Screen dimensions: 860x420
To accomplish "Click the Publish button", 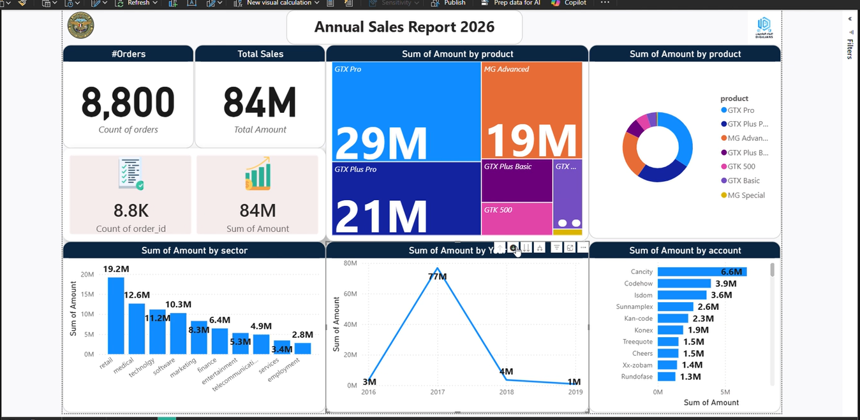I will [449, 3].
